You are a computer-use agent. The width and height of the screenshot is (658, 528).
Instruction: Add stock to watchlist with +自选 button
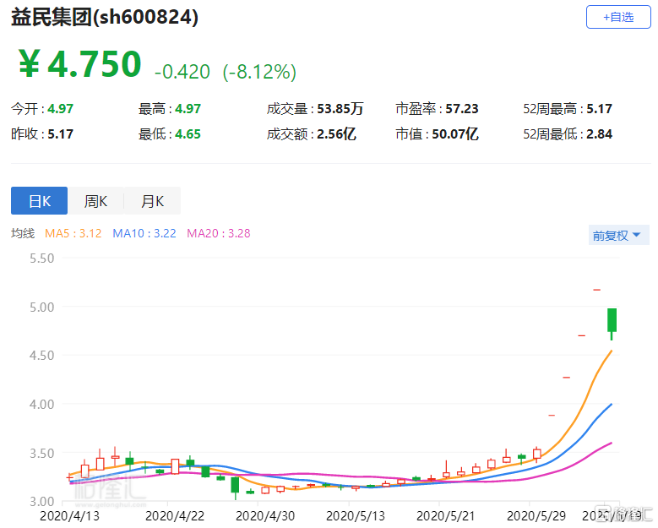point(617,17)
